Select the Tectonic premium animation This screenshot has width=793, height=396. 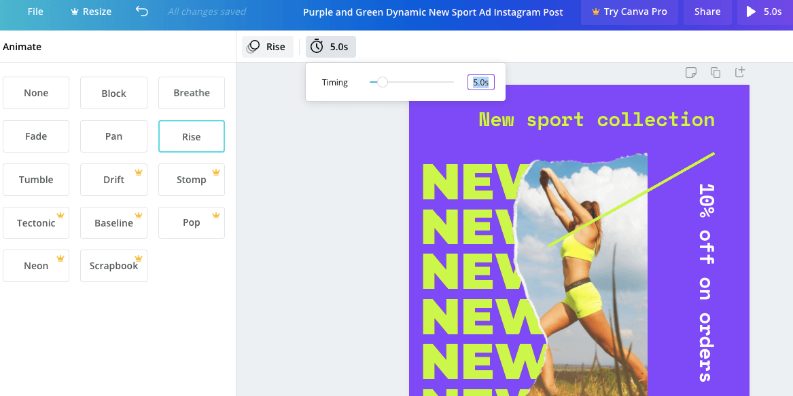coord(36,222)
